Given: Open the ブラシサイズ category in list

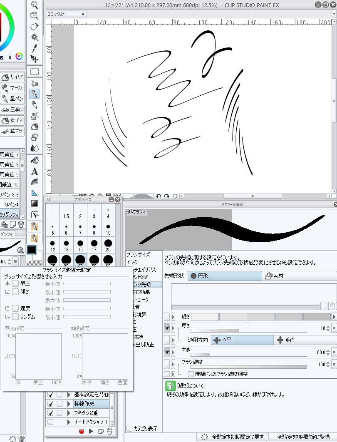Looking at the screenshot, I should [144, 254].
